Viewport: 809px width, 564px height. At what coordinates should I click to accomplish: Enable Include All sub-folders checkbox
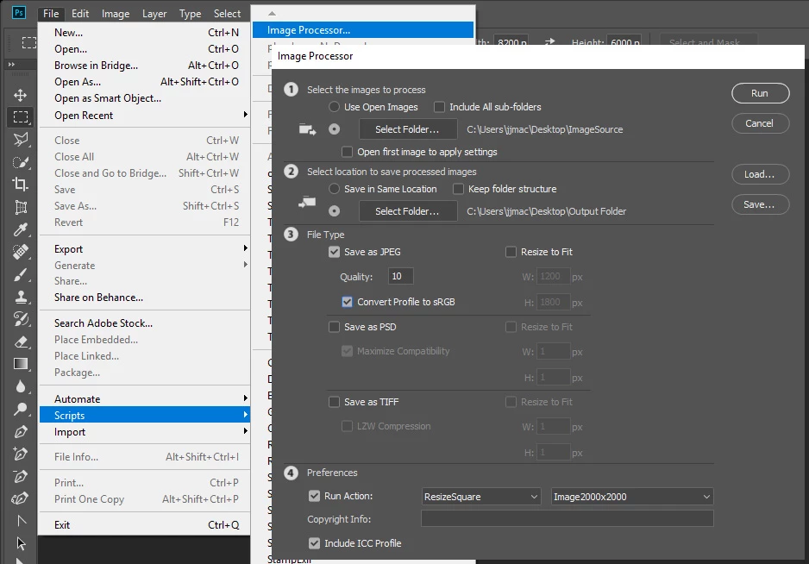(x=439, y=107)
